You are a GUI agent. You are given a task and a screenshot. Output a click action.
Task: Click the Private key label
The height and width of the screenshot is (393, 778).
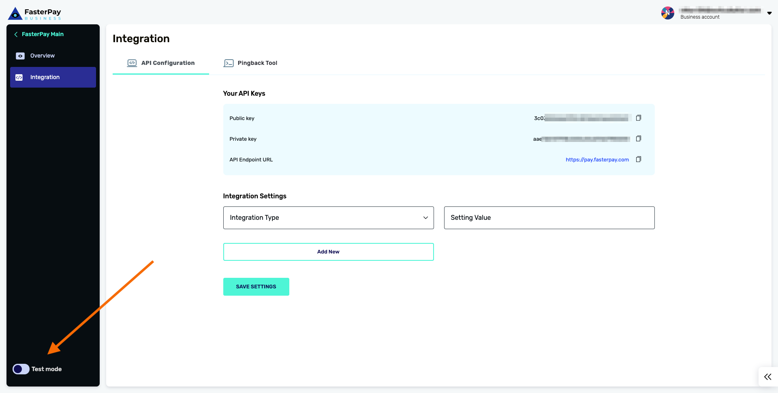tap(243, 139)
